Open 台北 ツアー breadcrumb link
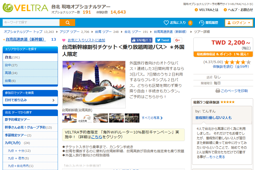The height and width of the screenshot is (170, 255). (133, 32)
